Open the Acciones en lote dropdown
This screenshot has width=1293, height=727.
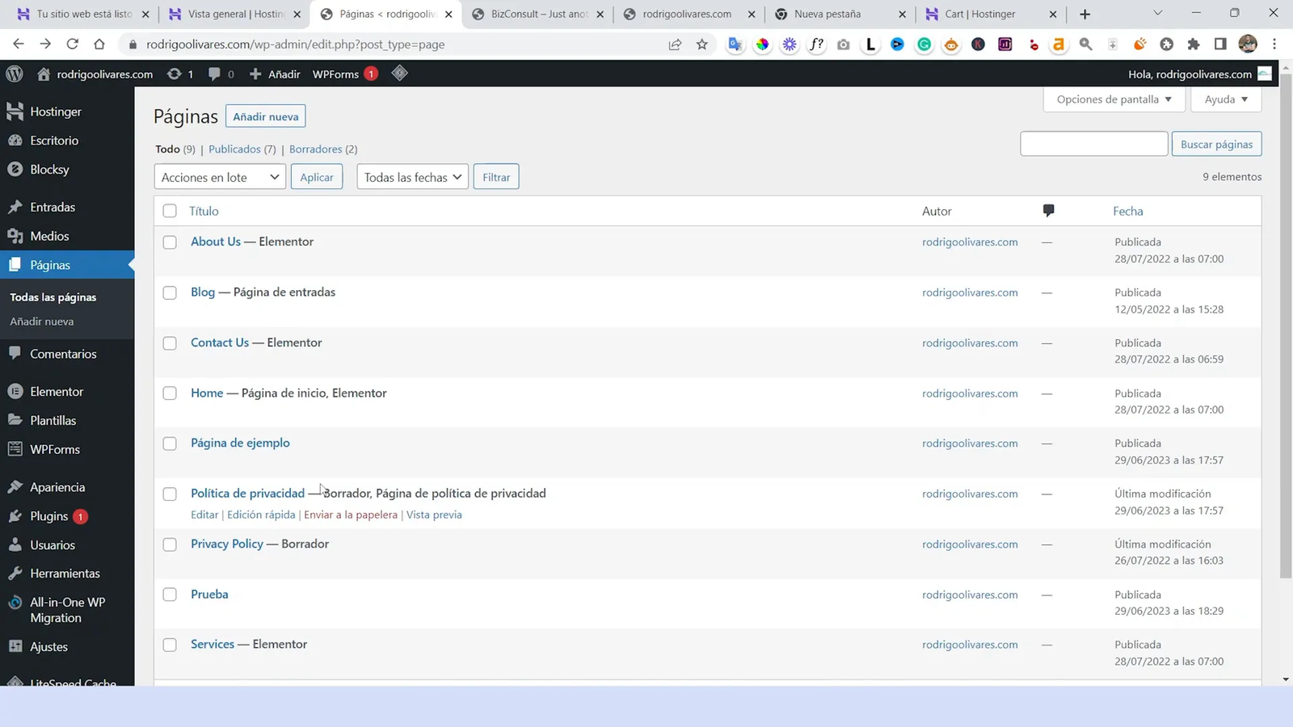(219, 176)
